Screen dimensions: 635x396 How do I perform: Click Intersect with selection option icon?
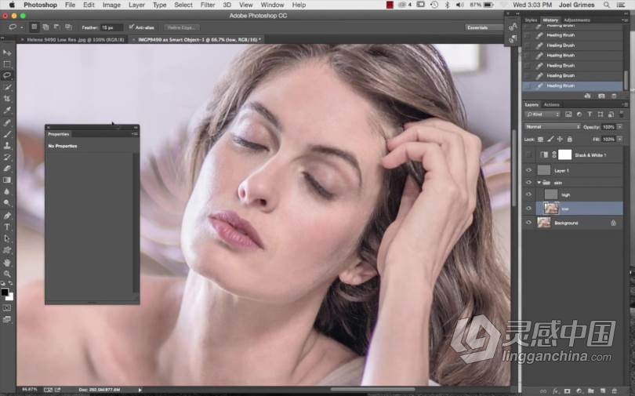coord(68,27)
